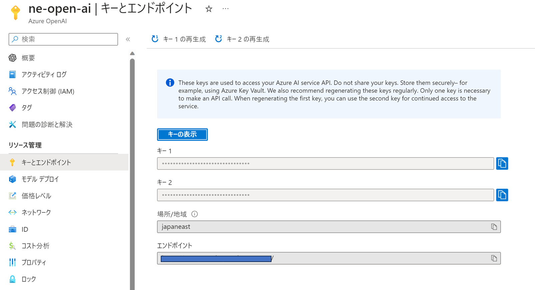Regenerate key 1 from toolbar

click(178, 39)
